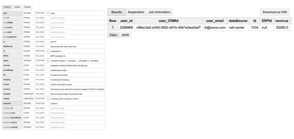Screen dimensions: 294x139
Task: Click the ip field name in schema
Action: [4, 42]
